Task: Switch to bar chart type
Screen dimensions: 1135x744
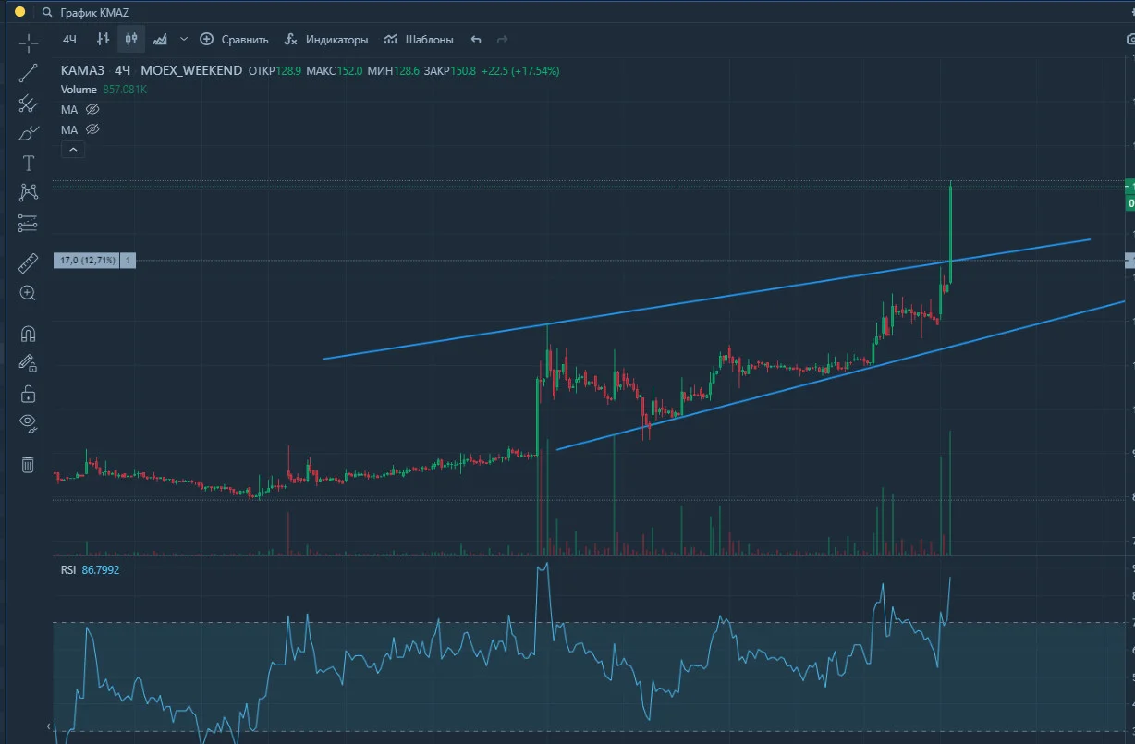Action: click(104, 39)
